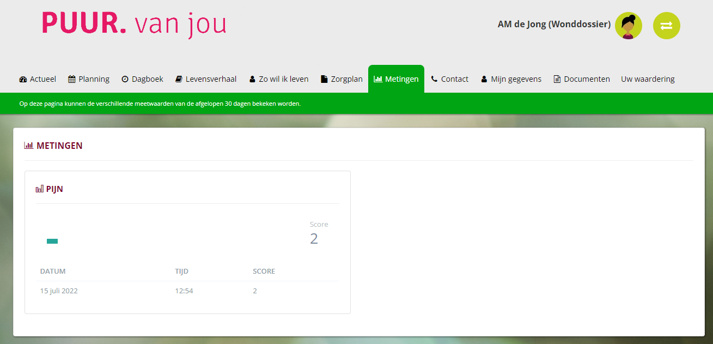Viewport: 713px width, 344px height.
Task: Open the Documenten tab
Action: pyautogui.click(x=582, y=79)
